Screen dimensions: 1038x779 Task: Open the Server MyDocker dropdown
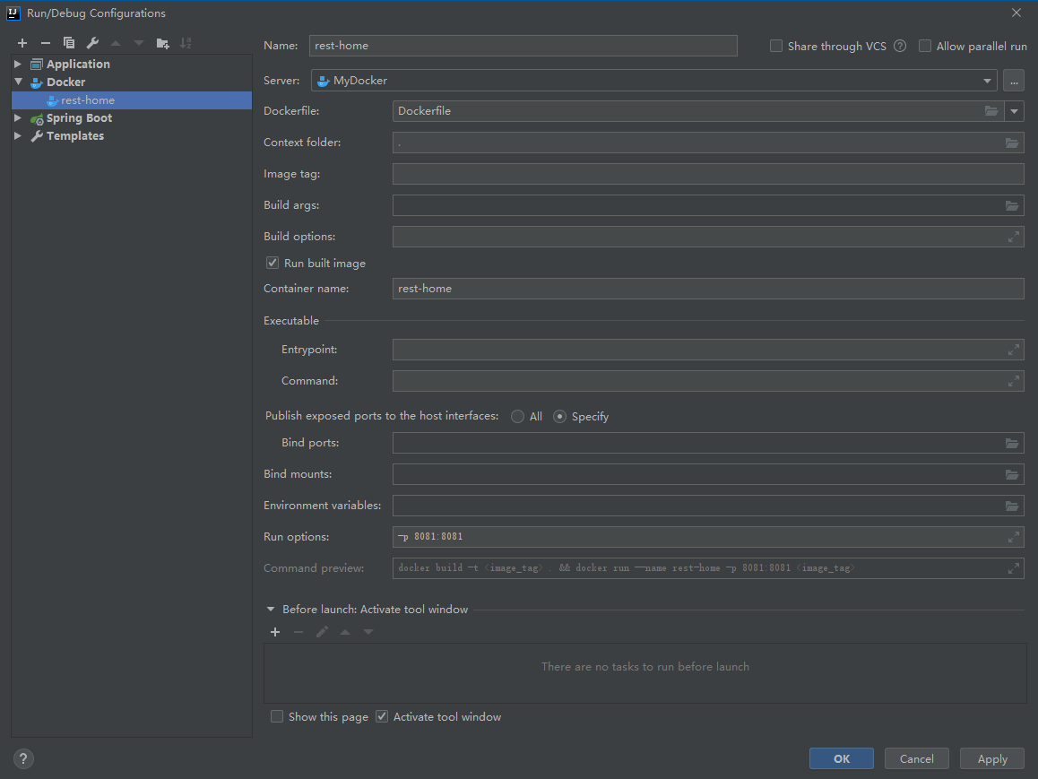click(x=654, y=81)
